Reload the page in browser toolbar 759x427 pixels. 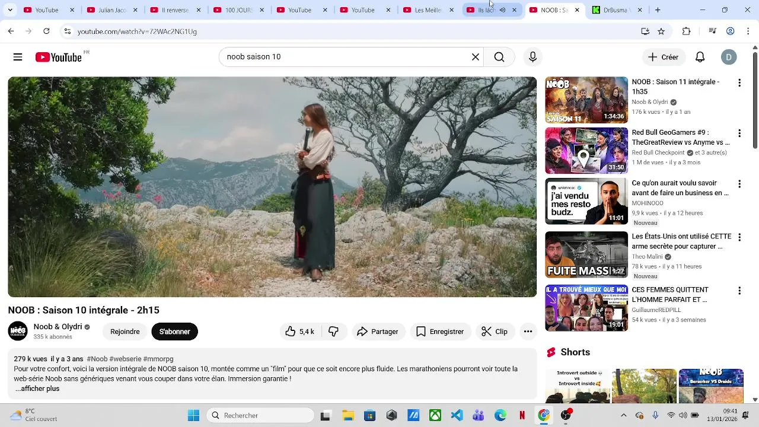click(x=46, y=31)
